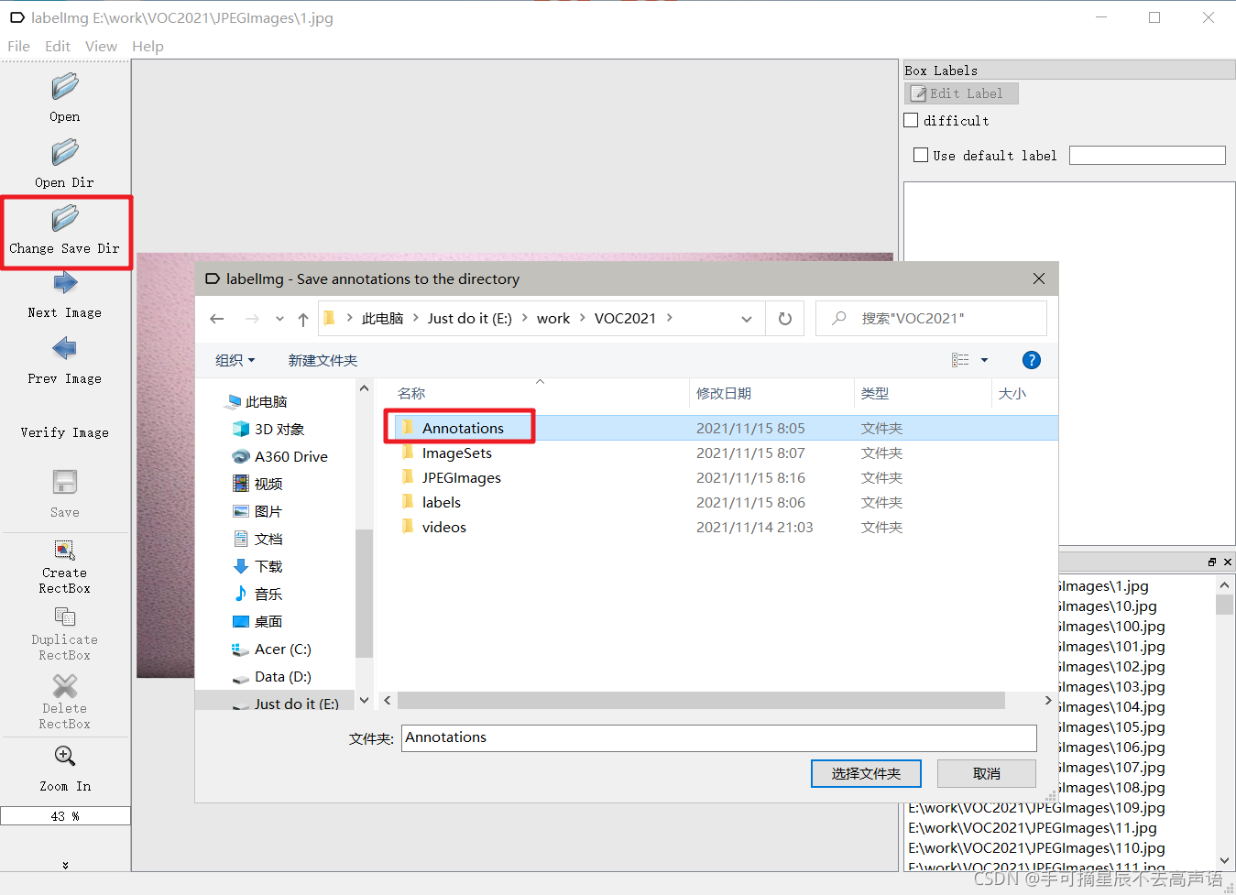
Task: Click 取消 to cancel the dialog
Action: 987,774
